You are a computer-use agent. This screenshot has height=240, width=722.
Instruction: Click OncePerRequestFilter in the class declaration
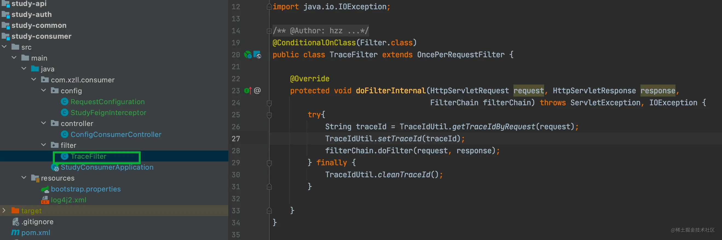click(461, 55)
